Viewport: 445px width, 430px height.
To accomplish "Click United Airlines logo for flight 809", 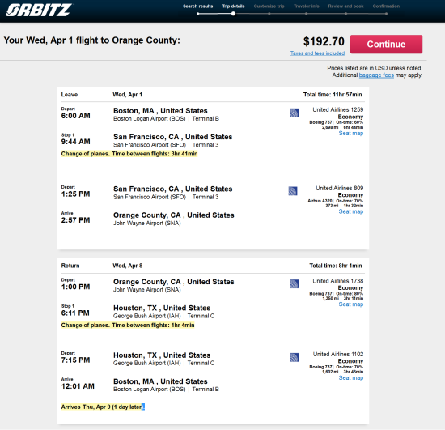I will [x=293, y=191].
